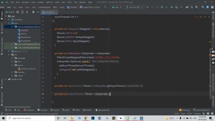Sync project with Gradle files icon

pos(187,7)
